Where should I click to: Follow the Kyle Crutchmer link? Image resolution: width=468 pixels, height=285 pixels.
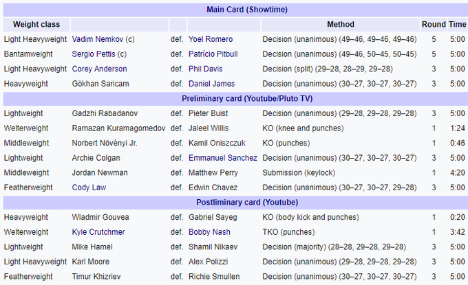pos(98,232)
